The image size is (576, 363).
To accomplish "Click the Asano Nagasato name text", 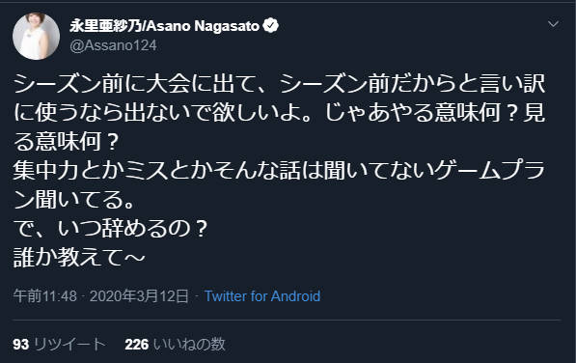I will pos(203,26).
